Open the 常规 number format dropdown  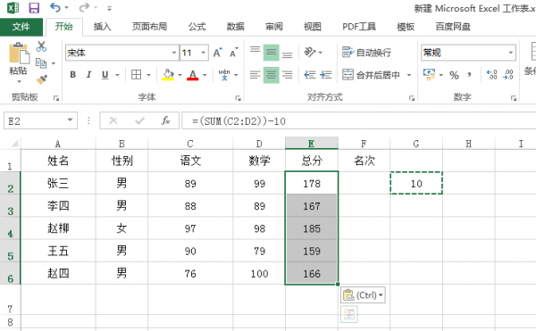click(511, 53)
